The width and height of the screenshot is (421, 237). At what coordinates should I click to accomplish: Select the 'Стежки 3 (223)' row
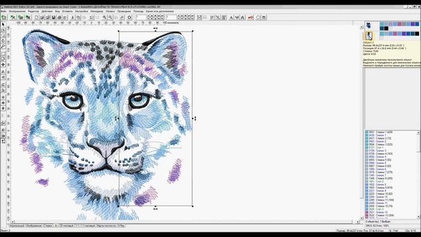coord(391,145)
